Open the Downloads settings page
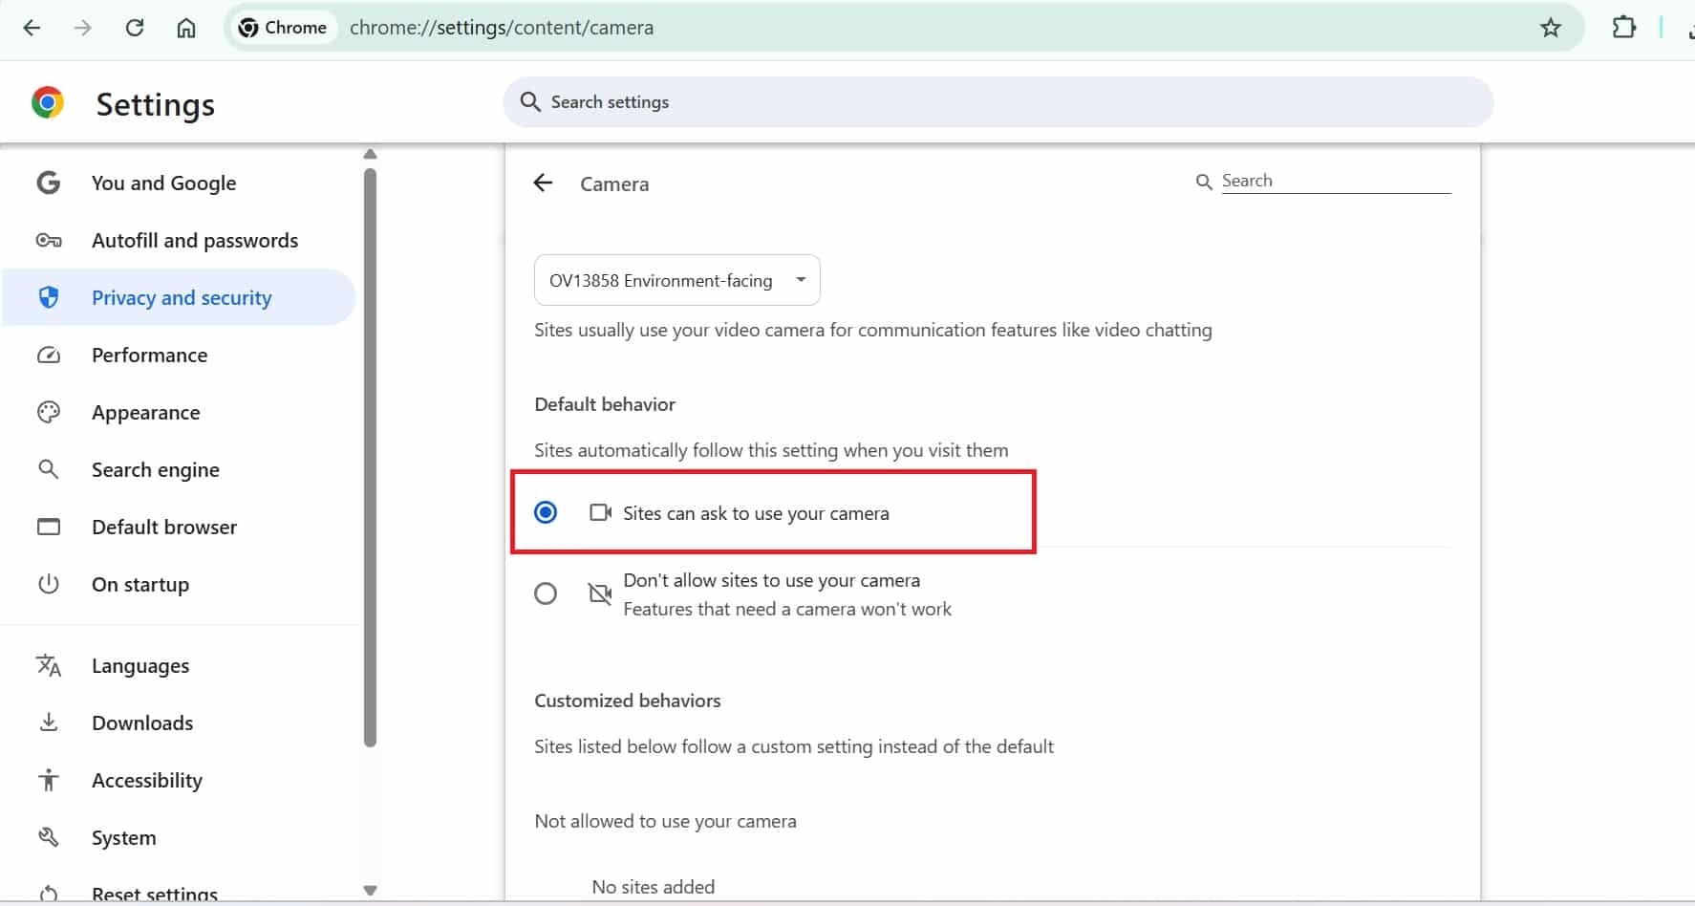This screenshot has width=1695, height=906. point(141,723)
